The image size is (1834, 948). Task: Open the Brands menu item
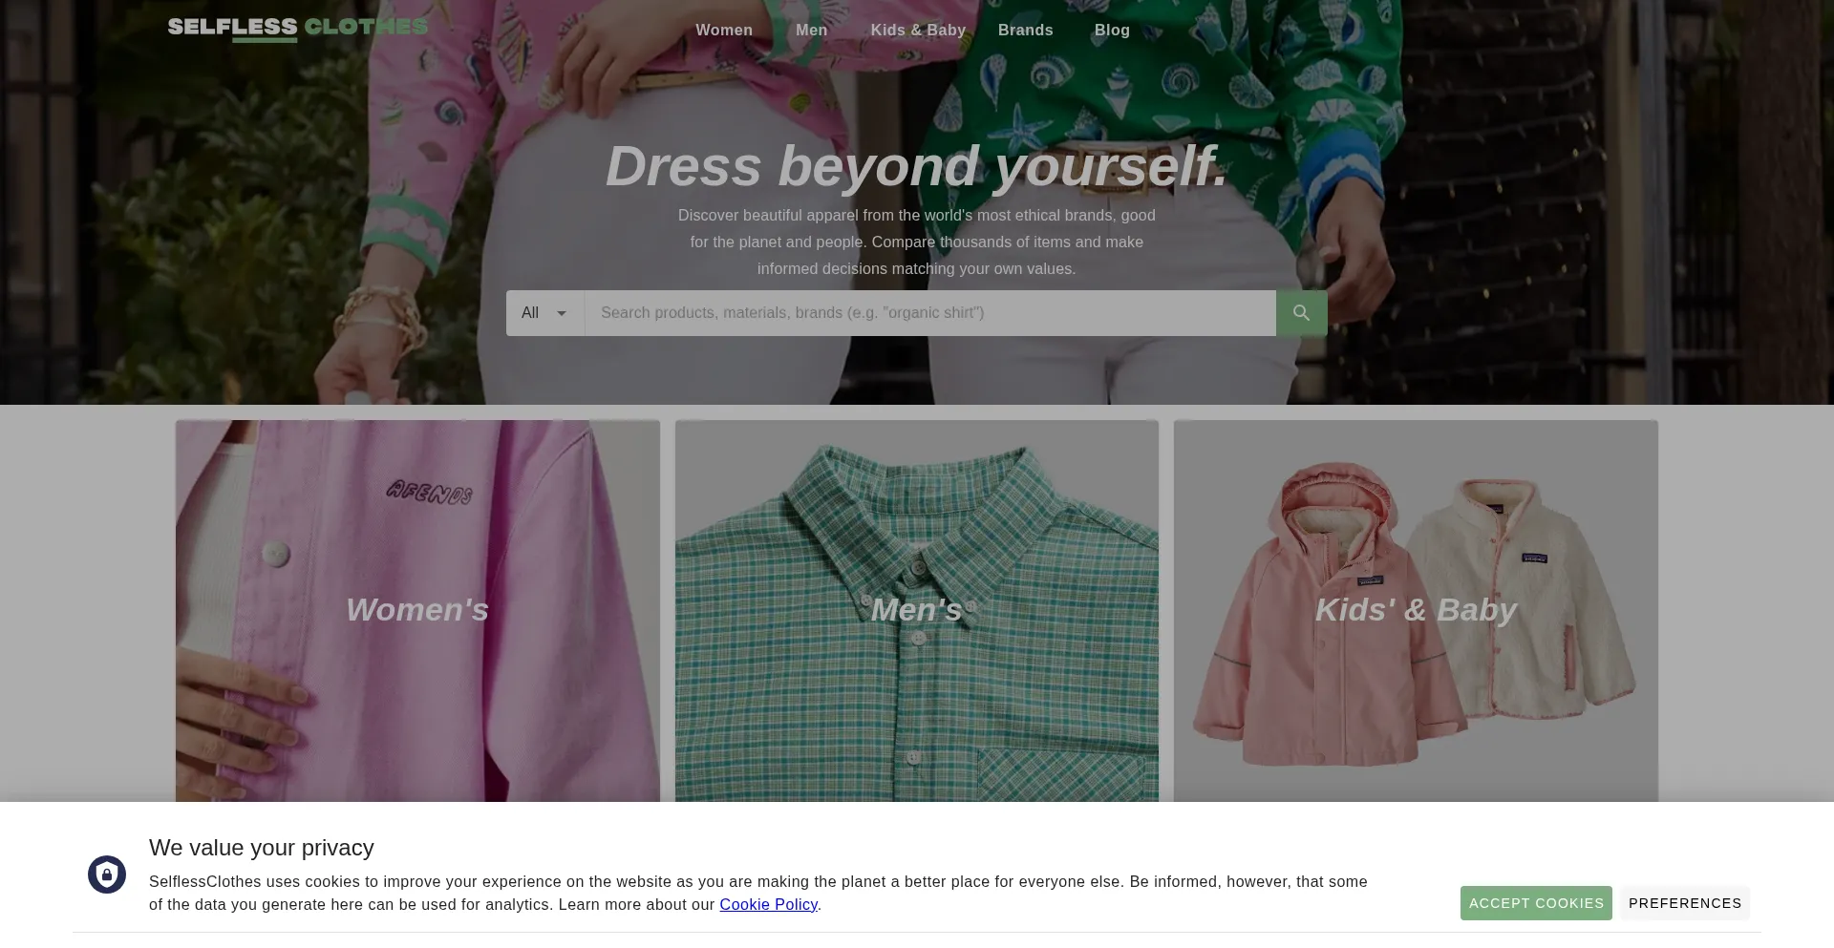click(x=1025, y=30)
